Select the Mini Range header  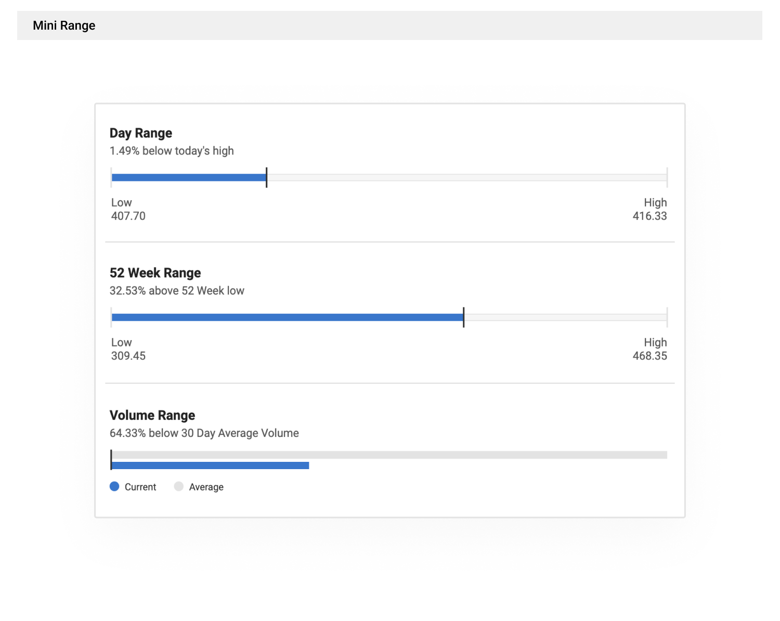pyautogui.click(x=64, y=25)
